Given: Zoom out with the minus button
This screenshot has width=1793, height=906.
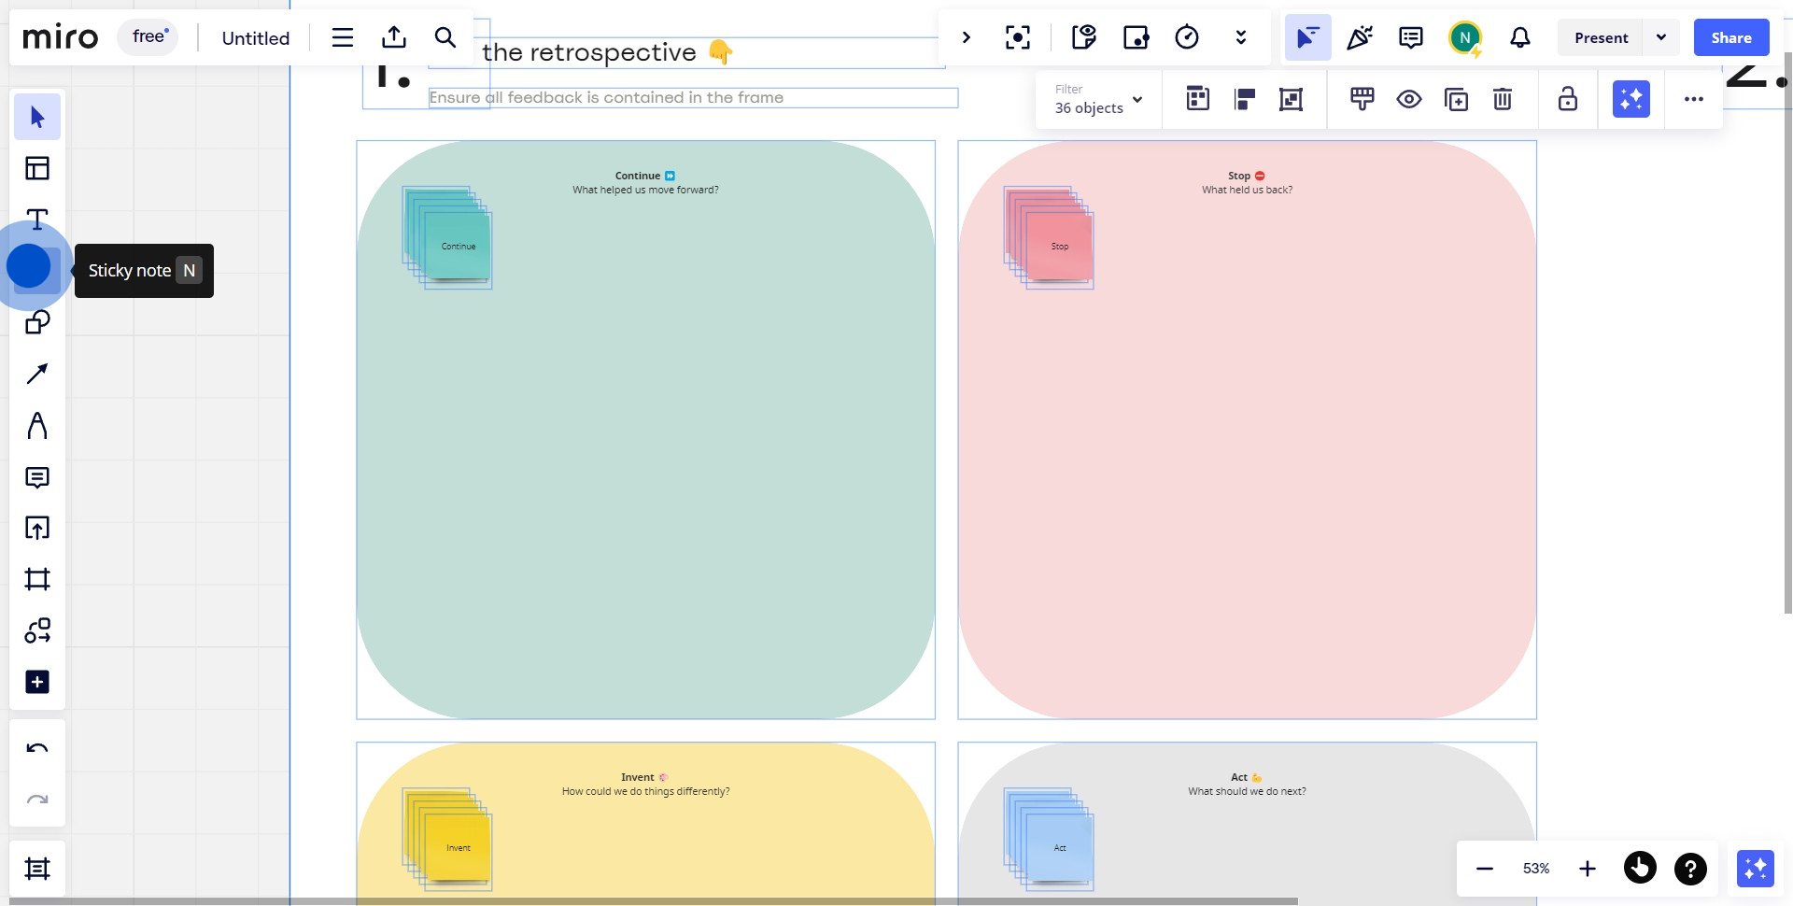Looking at the screenshot, I should (1485, 869).
